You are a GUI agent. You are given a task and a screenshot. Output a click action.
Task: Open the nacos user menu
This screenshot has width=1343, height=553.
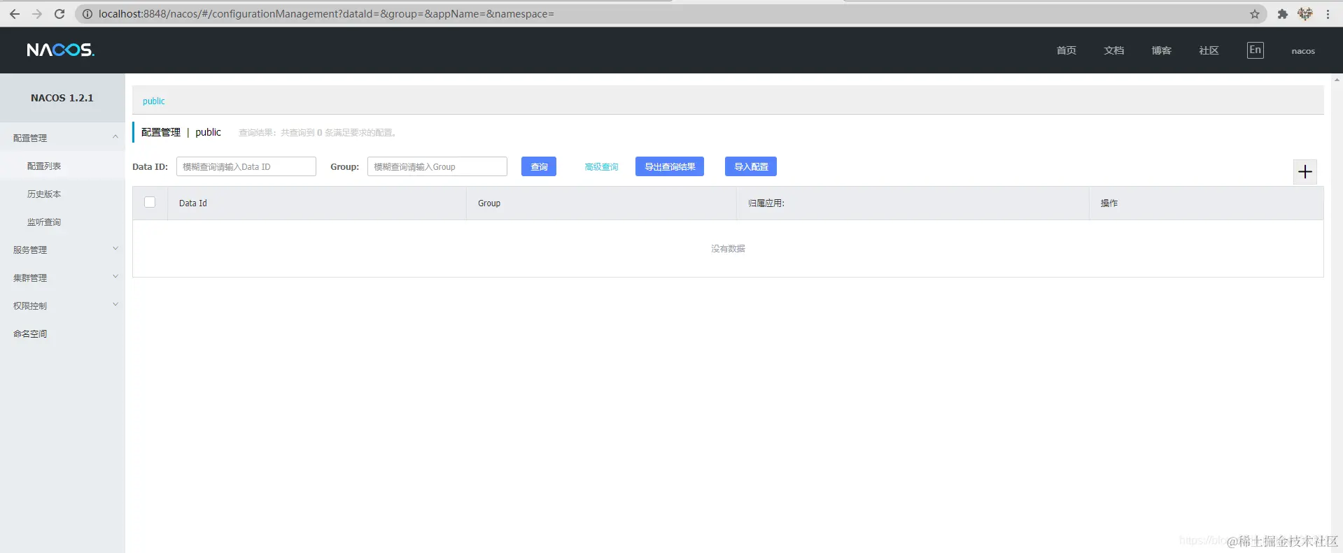point(1303,51)
